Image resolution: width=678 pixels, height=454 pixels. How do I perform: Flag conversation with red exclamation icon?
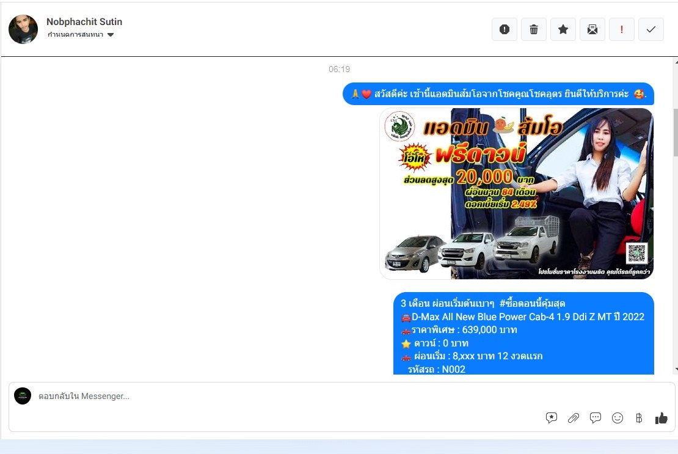[621, 29]
